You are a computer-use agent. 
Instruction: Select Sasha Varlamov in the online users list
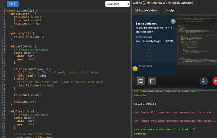tap(182, 3)
